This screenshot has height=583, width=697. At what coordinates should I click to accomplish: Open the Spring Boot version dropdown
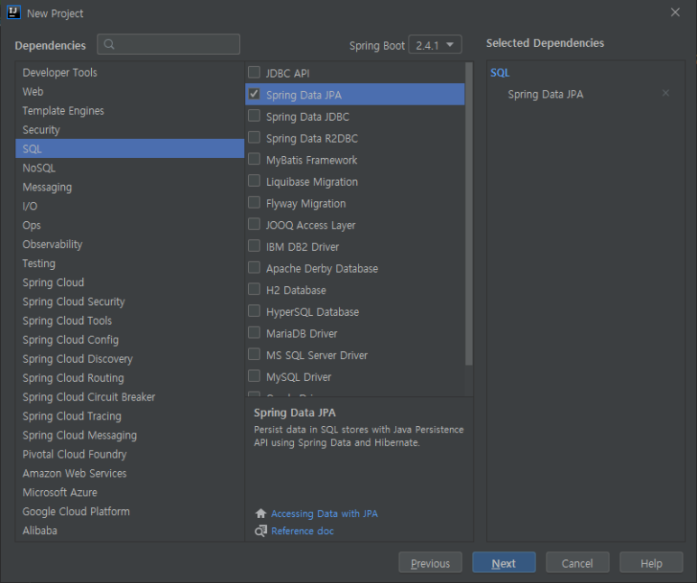pyautogui.click(x=435, y=44)
